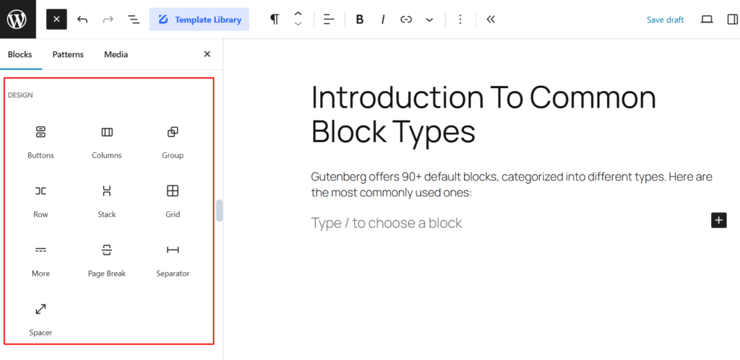Screen dimensions: 740x360
Task: Open the Template Library
Action: point(199,19)
